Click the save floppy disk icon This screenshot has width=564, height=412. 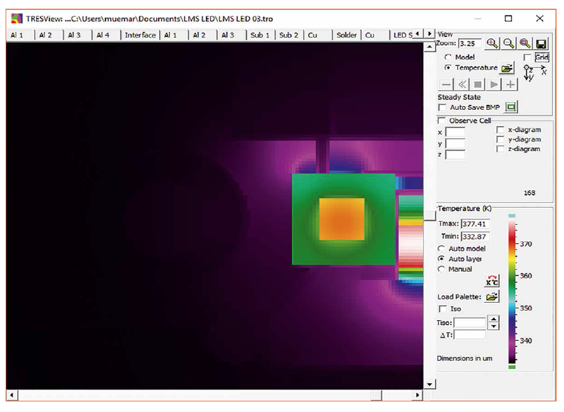[x=542, y=44]
